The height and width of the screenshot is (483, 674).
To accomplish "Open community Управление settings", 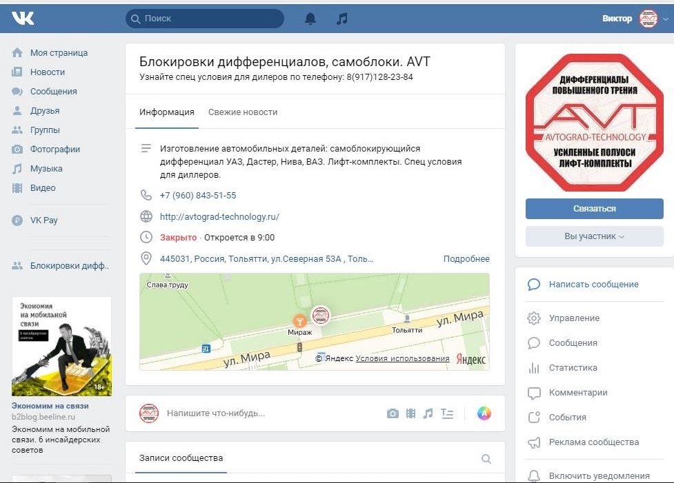I will (574, 318).
